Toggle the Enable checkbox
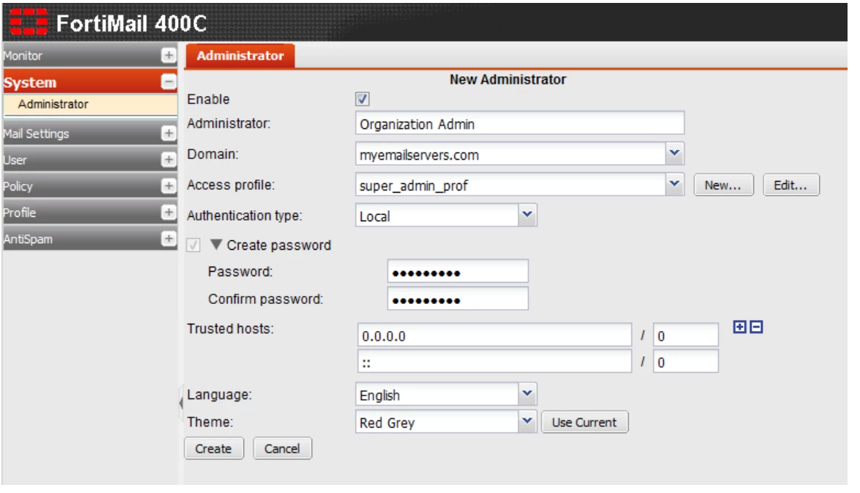The image size is (860, 493). click(363, 99)
